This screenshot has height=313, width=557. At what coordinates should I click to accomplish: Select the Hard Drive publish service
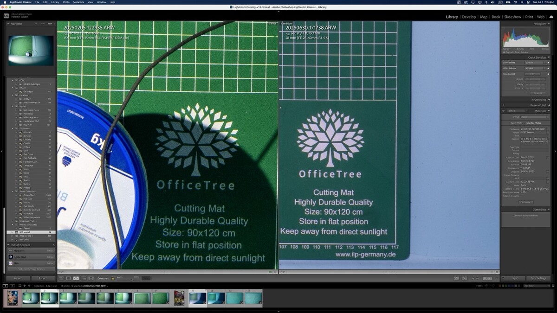coord(31,250)
